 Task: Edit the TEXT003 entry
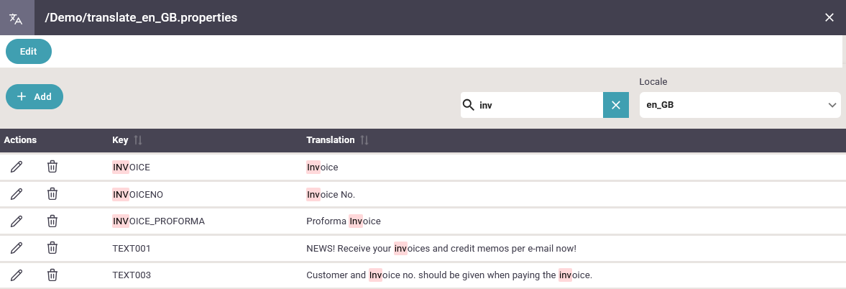(17, 275)
